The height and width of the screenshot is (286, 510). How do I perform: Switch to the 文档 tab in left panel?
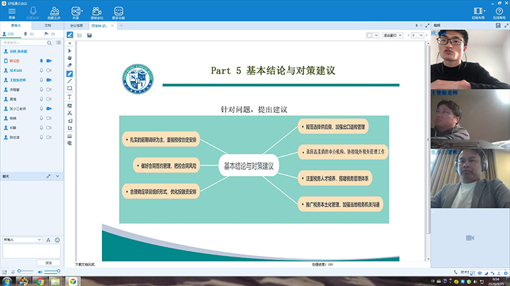tap(48, 24)
